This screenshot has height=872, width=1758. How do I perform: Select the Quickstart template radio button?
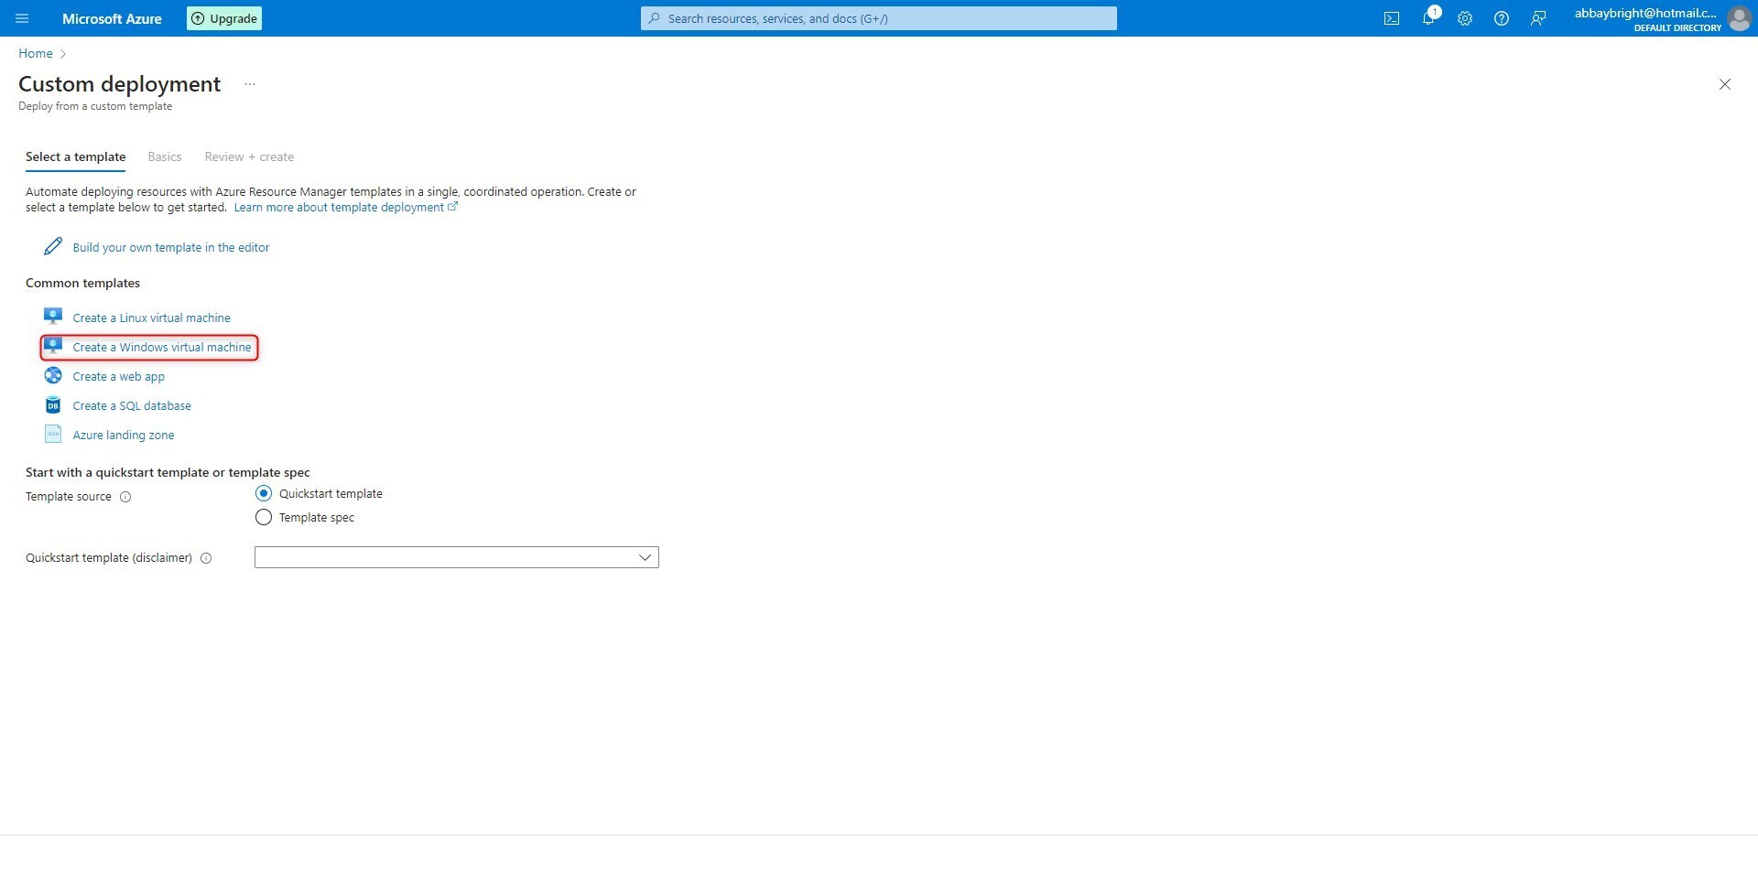(x=264, y=493)
